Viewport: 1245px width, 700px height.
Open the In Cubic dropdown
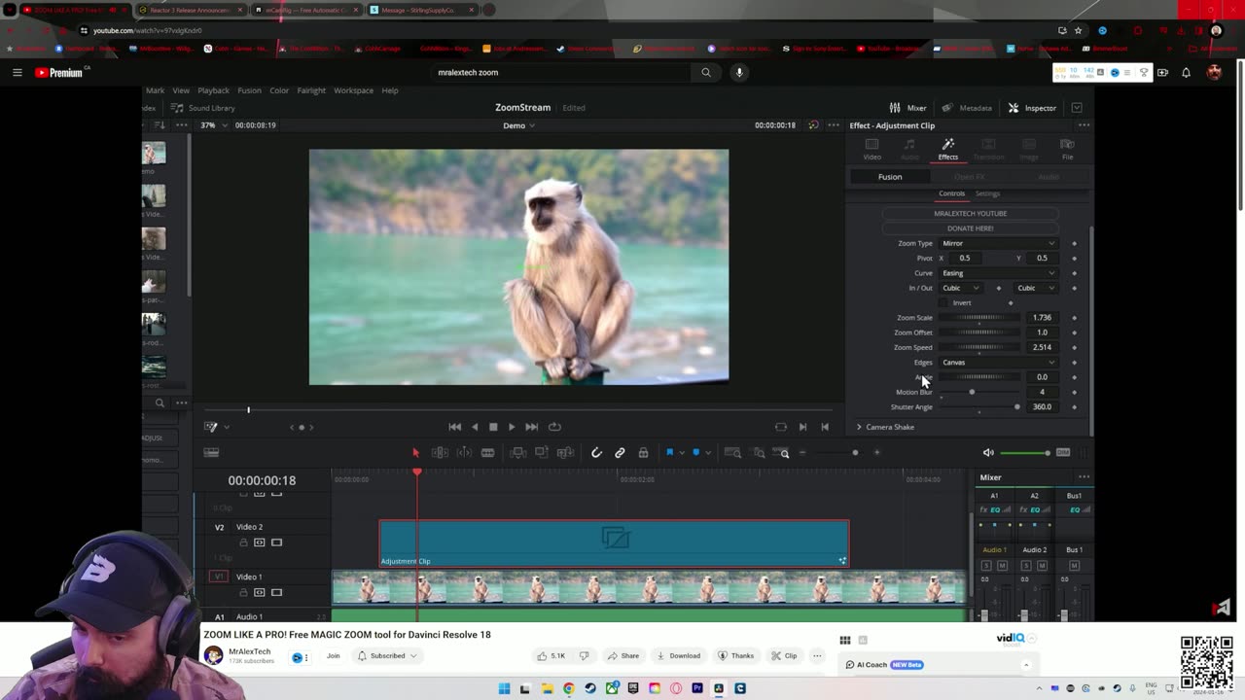960,288
